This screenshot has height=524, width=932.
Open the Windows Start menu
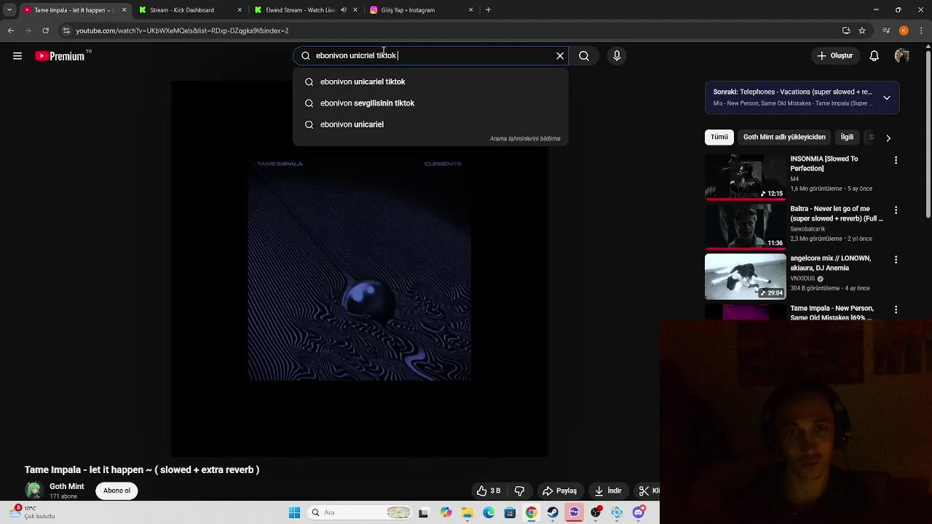tap(294, 512)
